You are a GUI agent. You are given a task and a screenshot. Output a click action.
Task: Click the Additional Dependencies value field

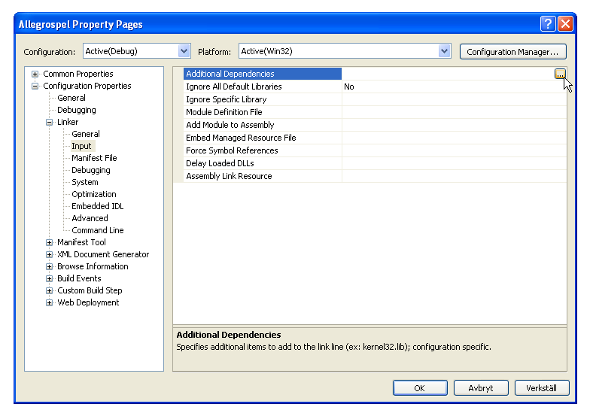pos(448,74)
